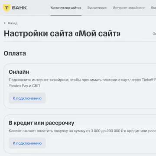Open the Интернет-эквайринг tab
This screenshot has height=156, width=156.
coord(129,8)
